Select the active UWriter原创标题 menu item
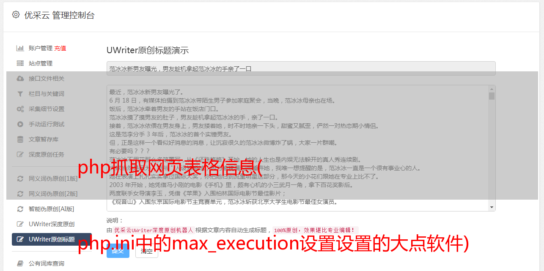This screenshot has height=271, width=544. (x=52, y=239)
